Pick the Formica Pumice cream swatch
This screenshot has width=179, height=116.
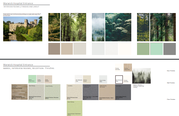pyautogui.click(x=87, y=79)
